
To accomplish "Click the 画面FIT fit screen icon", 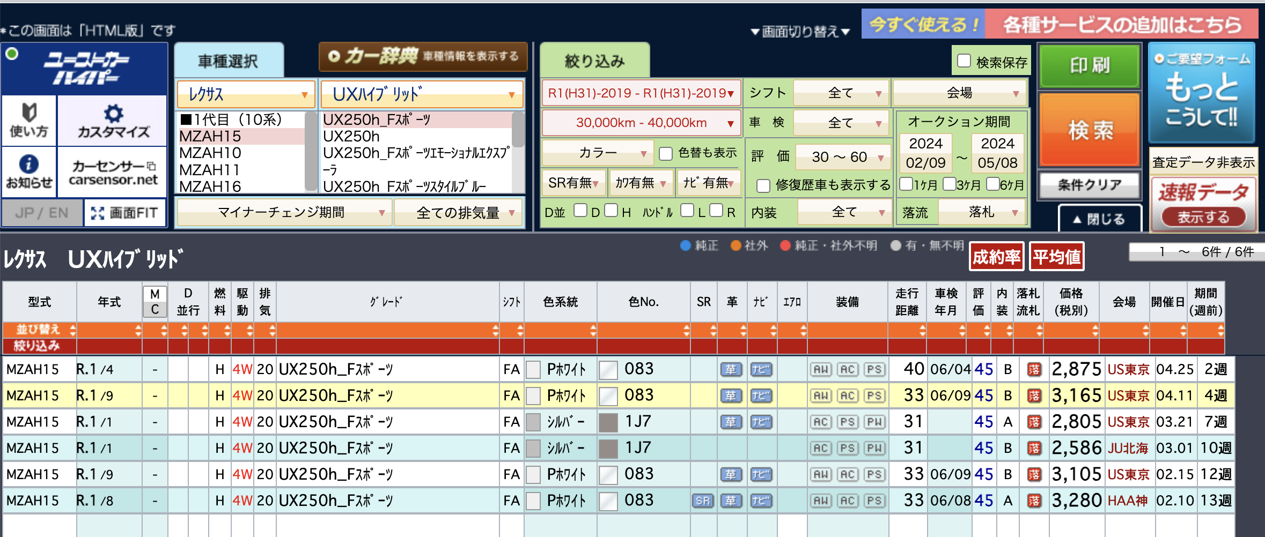I will pos(125,213).
